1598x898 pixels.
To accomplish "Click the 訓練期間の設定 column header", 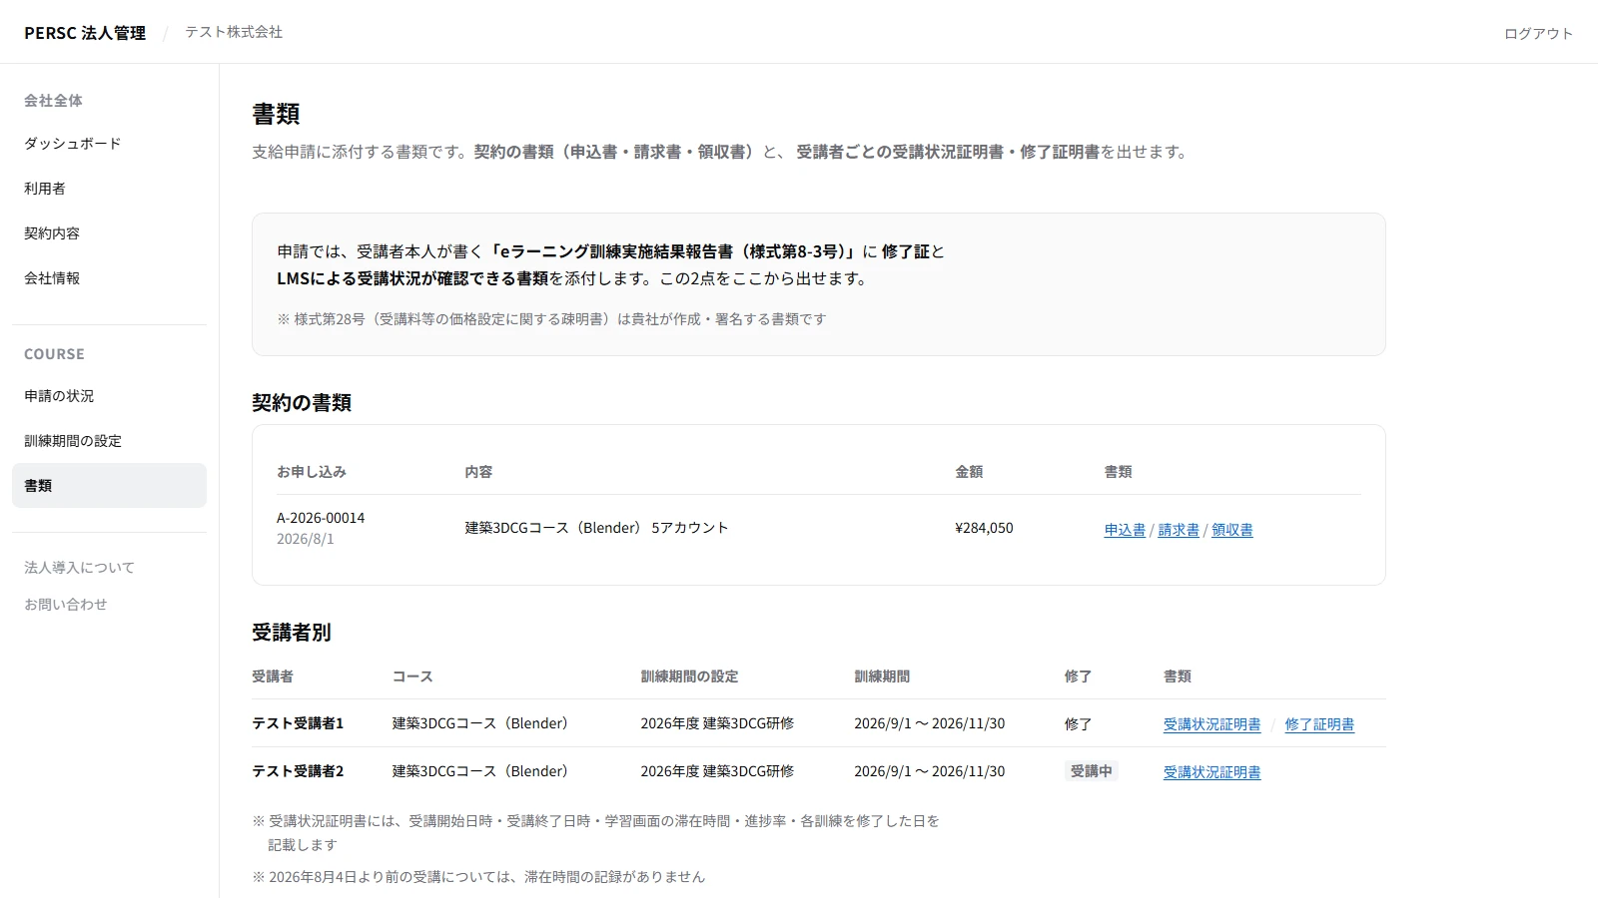I will coord(689,676).
